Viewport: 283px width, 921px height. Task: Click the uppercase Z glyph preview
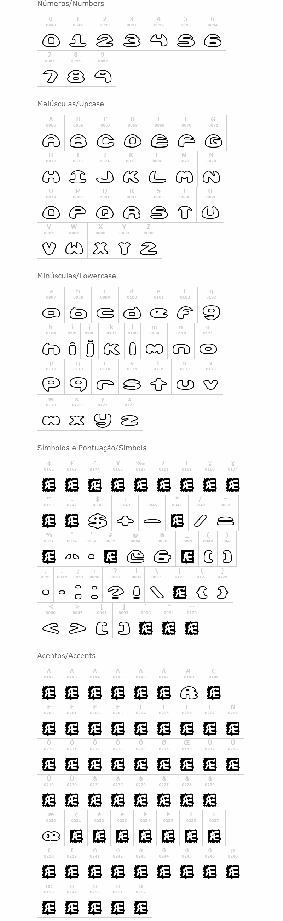point(149,249)
